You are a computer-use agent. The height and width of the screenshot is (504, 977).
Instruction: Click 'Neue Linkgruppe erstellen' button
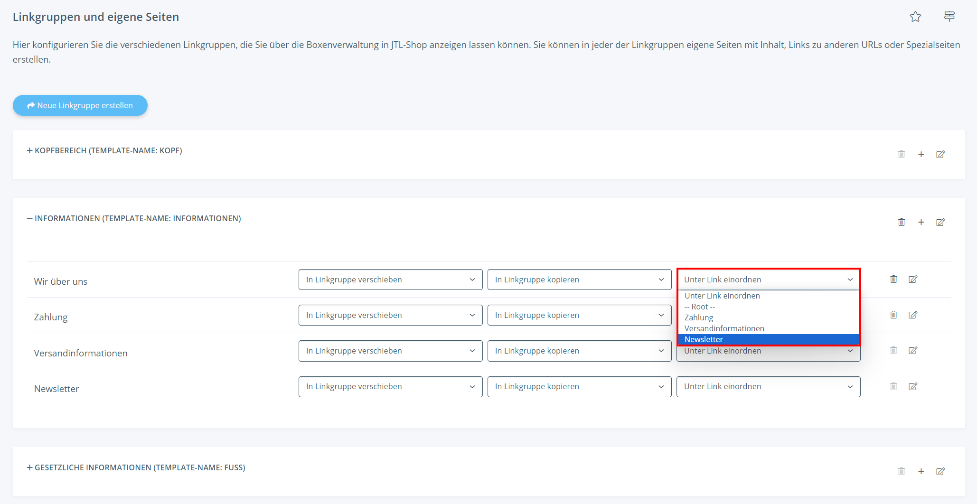click(x=80, y=105)
